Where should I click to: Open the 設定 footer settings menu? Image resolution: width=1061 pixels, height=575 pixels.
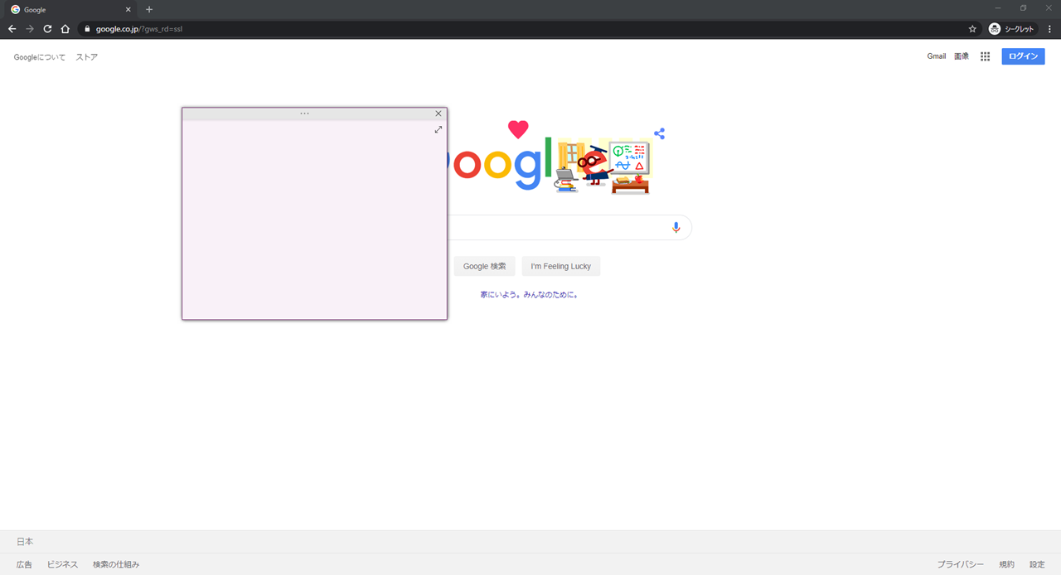[1038, 564]
